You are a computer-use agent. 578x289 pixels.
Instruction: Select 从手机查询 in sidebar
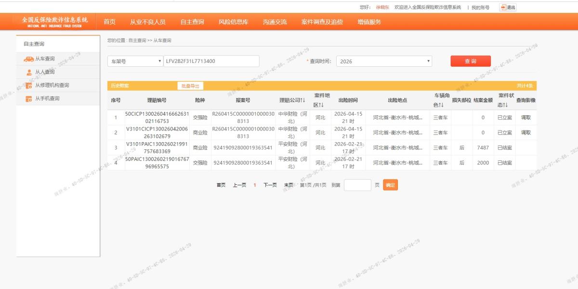pos(58,99)
